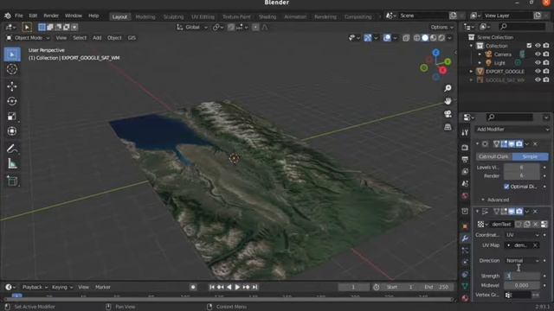Select wireframe viewport shading mode

click(417, 38)
